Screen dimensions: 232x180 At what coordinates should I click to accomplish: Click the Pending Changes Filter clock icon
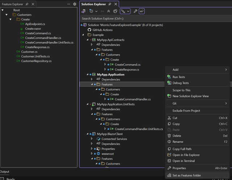click(91, 11)
